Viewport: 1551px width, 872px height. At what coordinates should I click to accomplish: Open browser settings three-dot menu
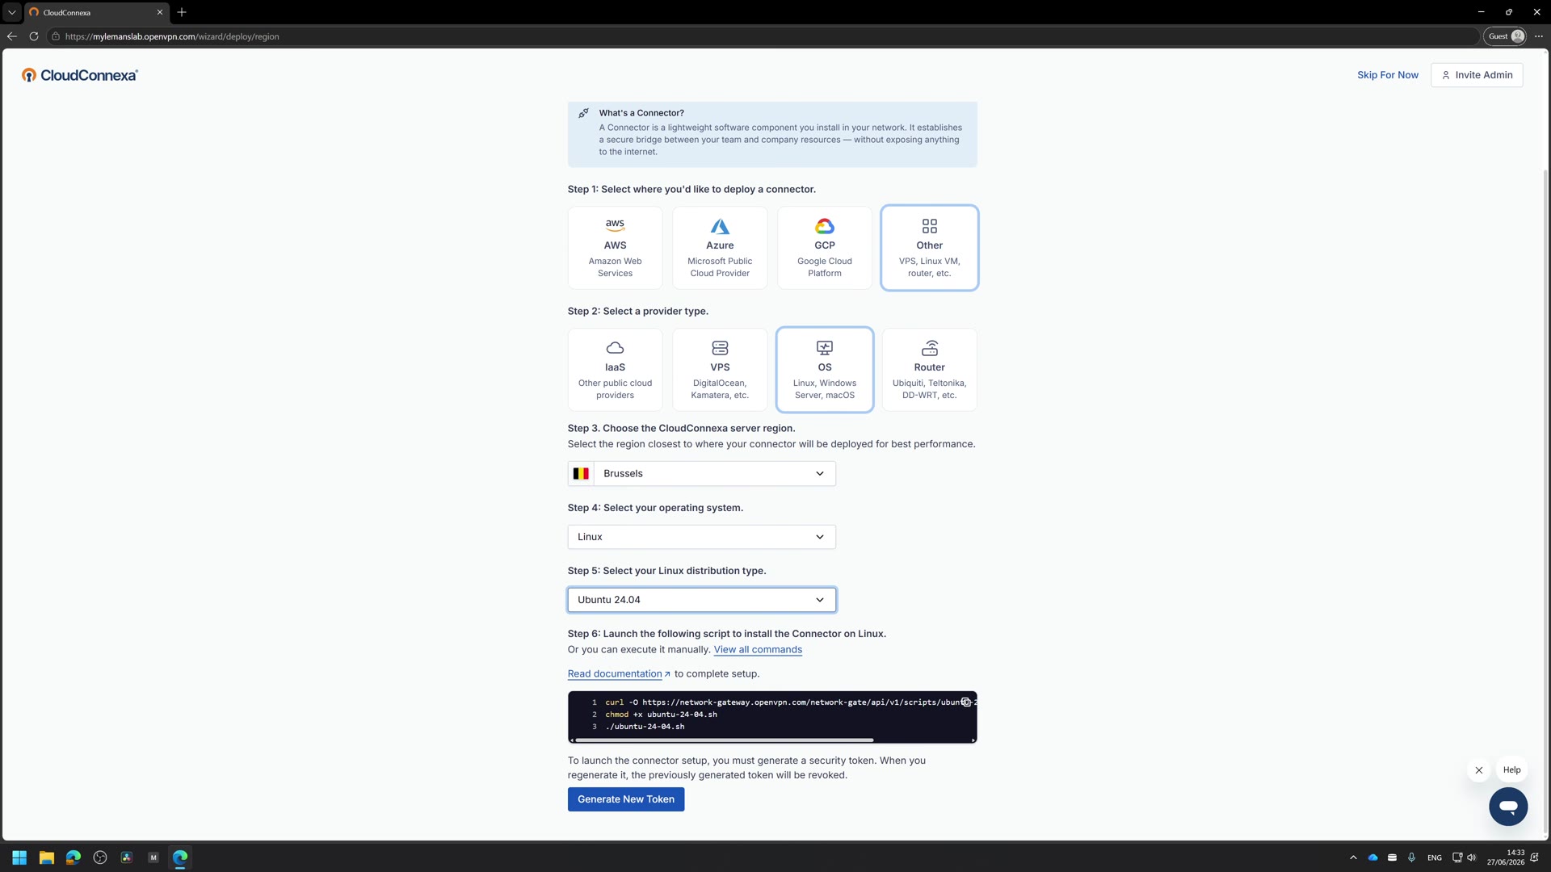(1538, 36)
